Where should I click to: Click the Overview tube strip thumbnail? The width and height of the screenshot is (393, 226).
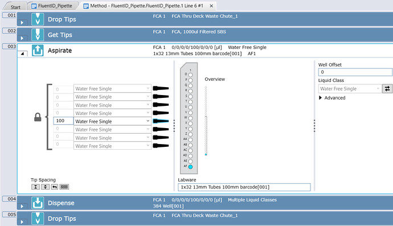point(206,121)
